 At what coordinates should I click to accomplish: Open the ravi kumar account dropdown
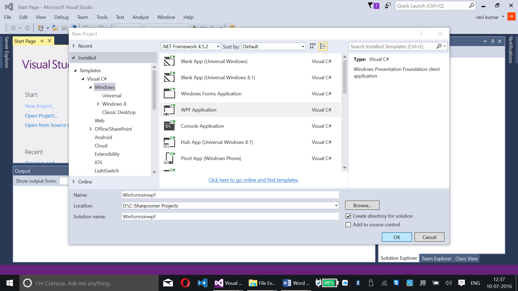(503, 17)
